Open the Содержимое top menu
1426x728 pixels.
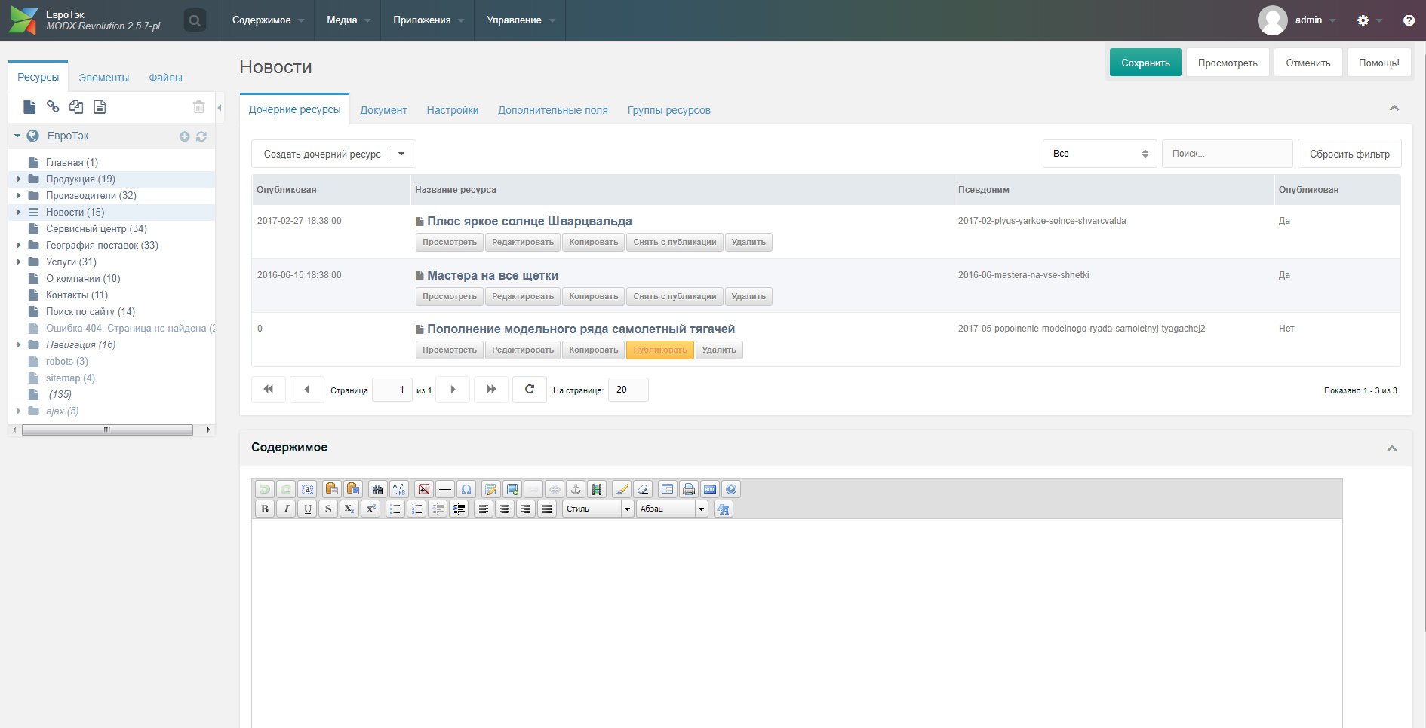pyautogui.click(x=268, y=20)
